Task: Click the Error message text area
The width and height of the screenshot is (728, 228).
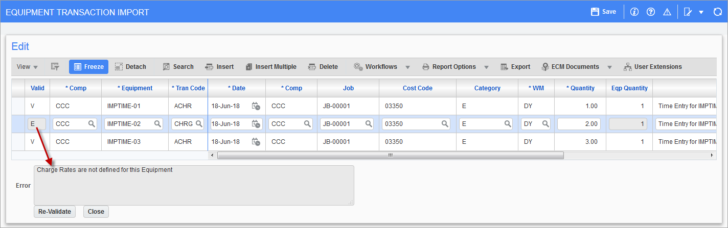Action: point(194,185)
